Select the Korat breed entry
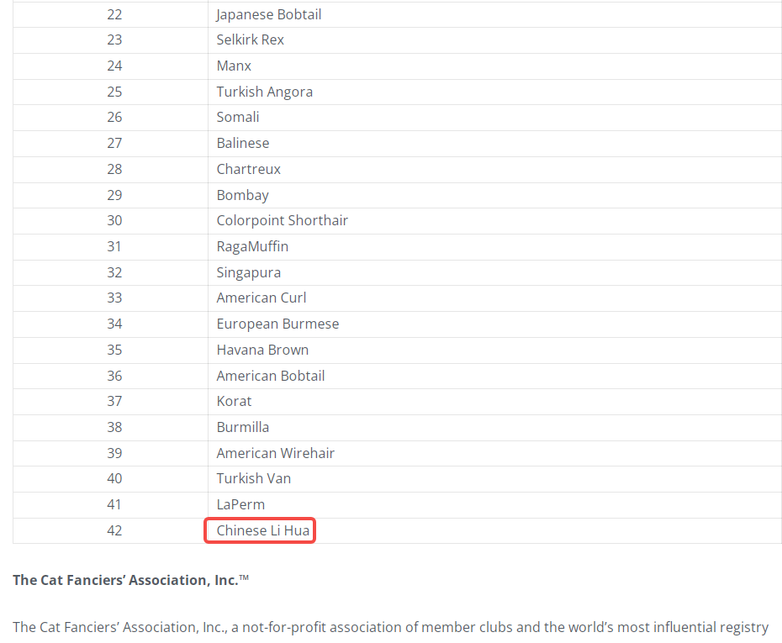This screenshot has width=782, height=643. point(234,401)
